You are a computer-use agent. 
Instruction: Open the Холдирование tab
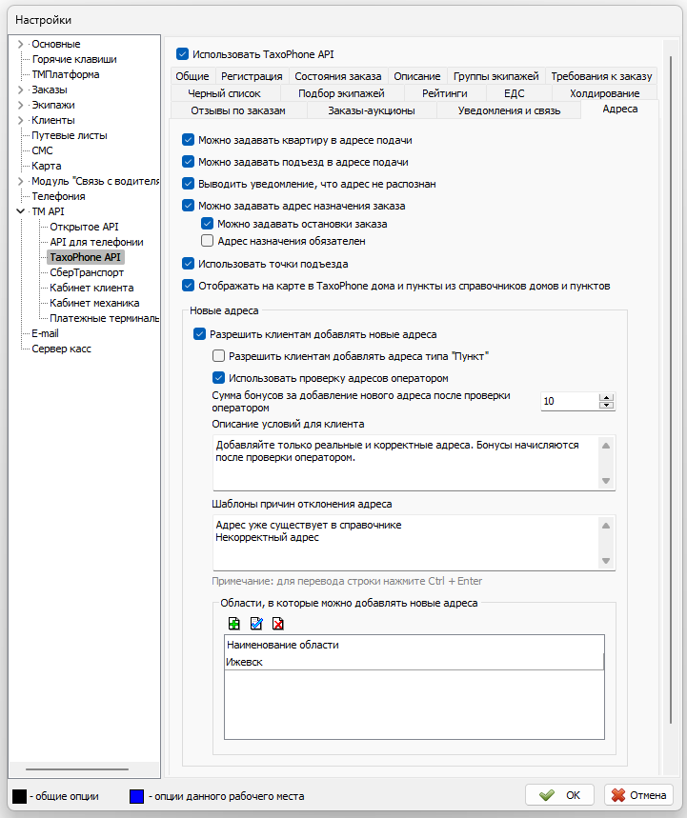[x=604, y=93]
